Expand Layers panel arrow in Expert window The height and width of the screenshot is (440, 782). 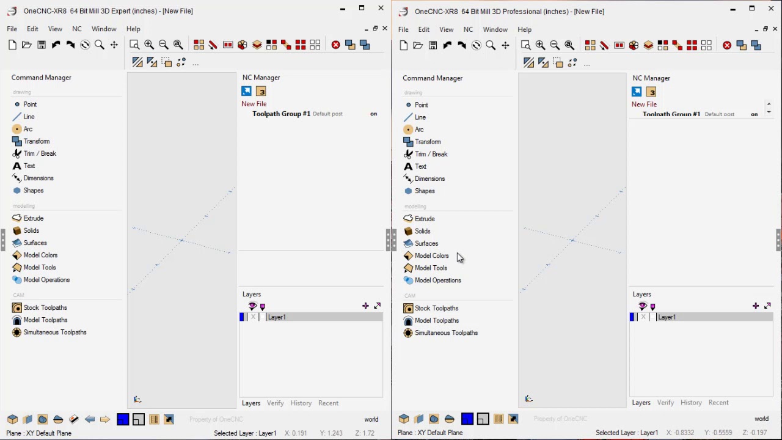coord(378,306)
